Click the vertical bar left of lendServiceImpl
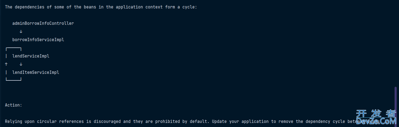Viewport: 399px width, 127px height. 6,56
